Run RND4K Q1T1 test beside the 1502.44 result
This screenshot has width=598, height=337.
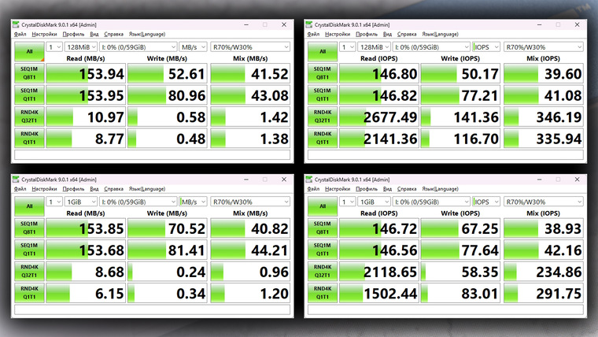(323, 293)
